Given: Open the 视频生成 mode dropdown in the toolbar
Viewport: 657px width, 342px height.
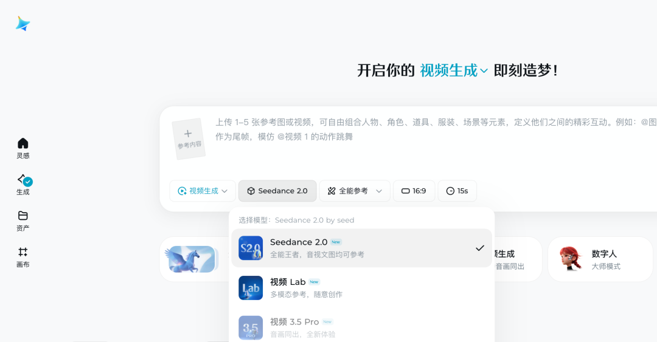Looking at the screenshot, I should (x=203, y=191).
